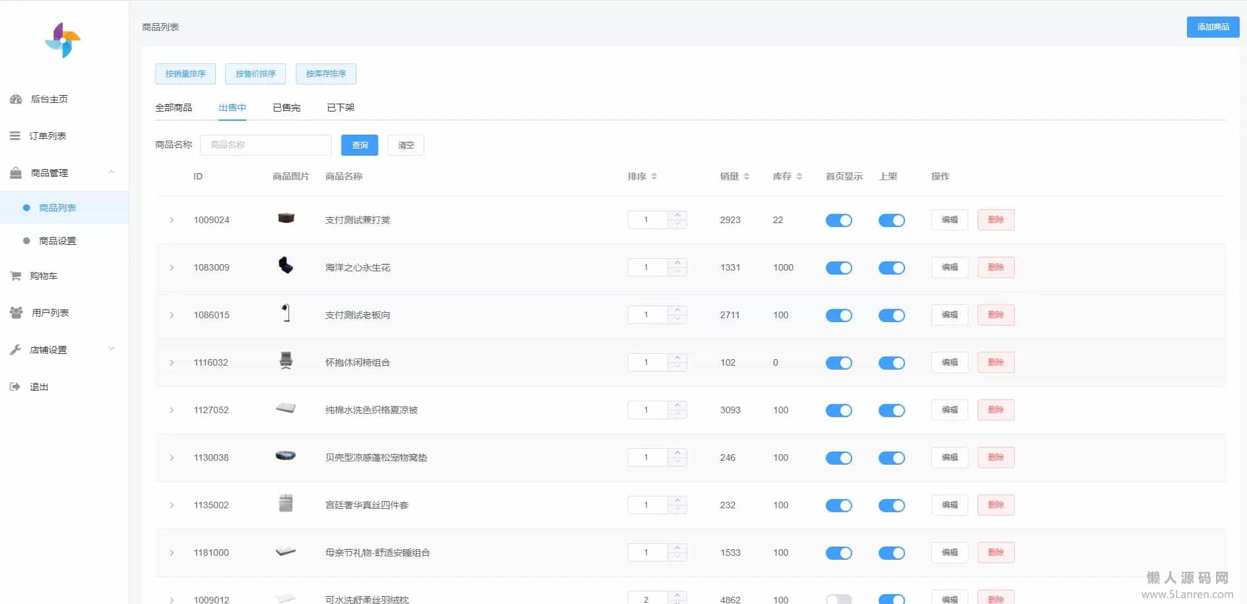This screenshot has width=1247, height=604.
Task: Expand row details for product 1135002
Action: point(172,505)
